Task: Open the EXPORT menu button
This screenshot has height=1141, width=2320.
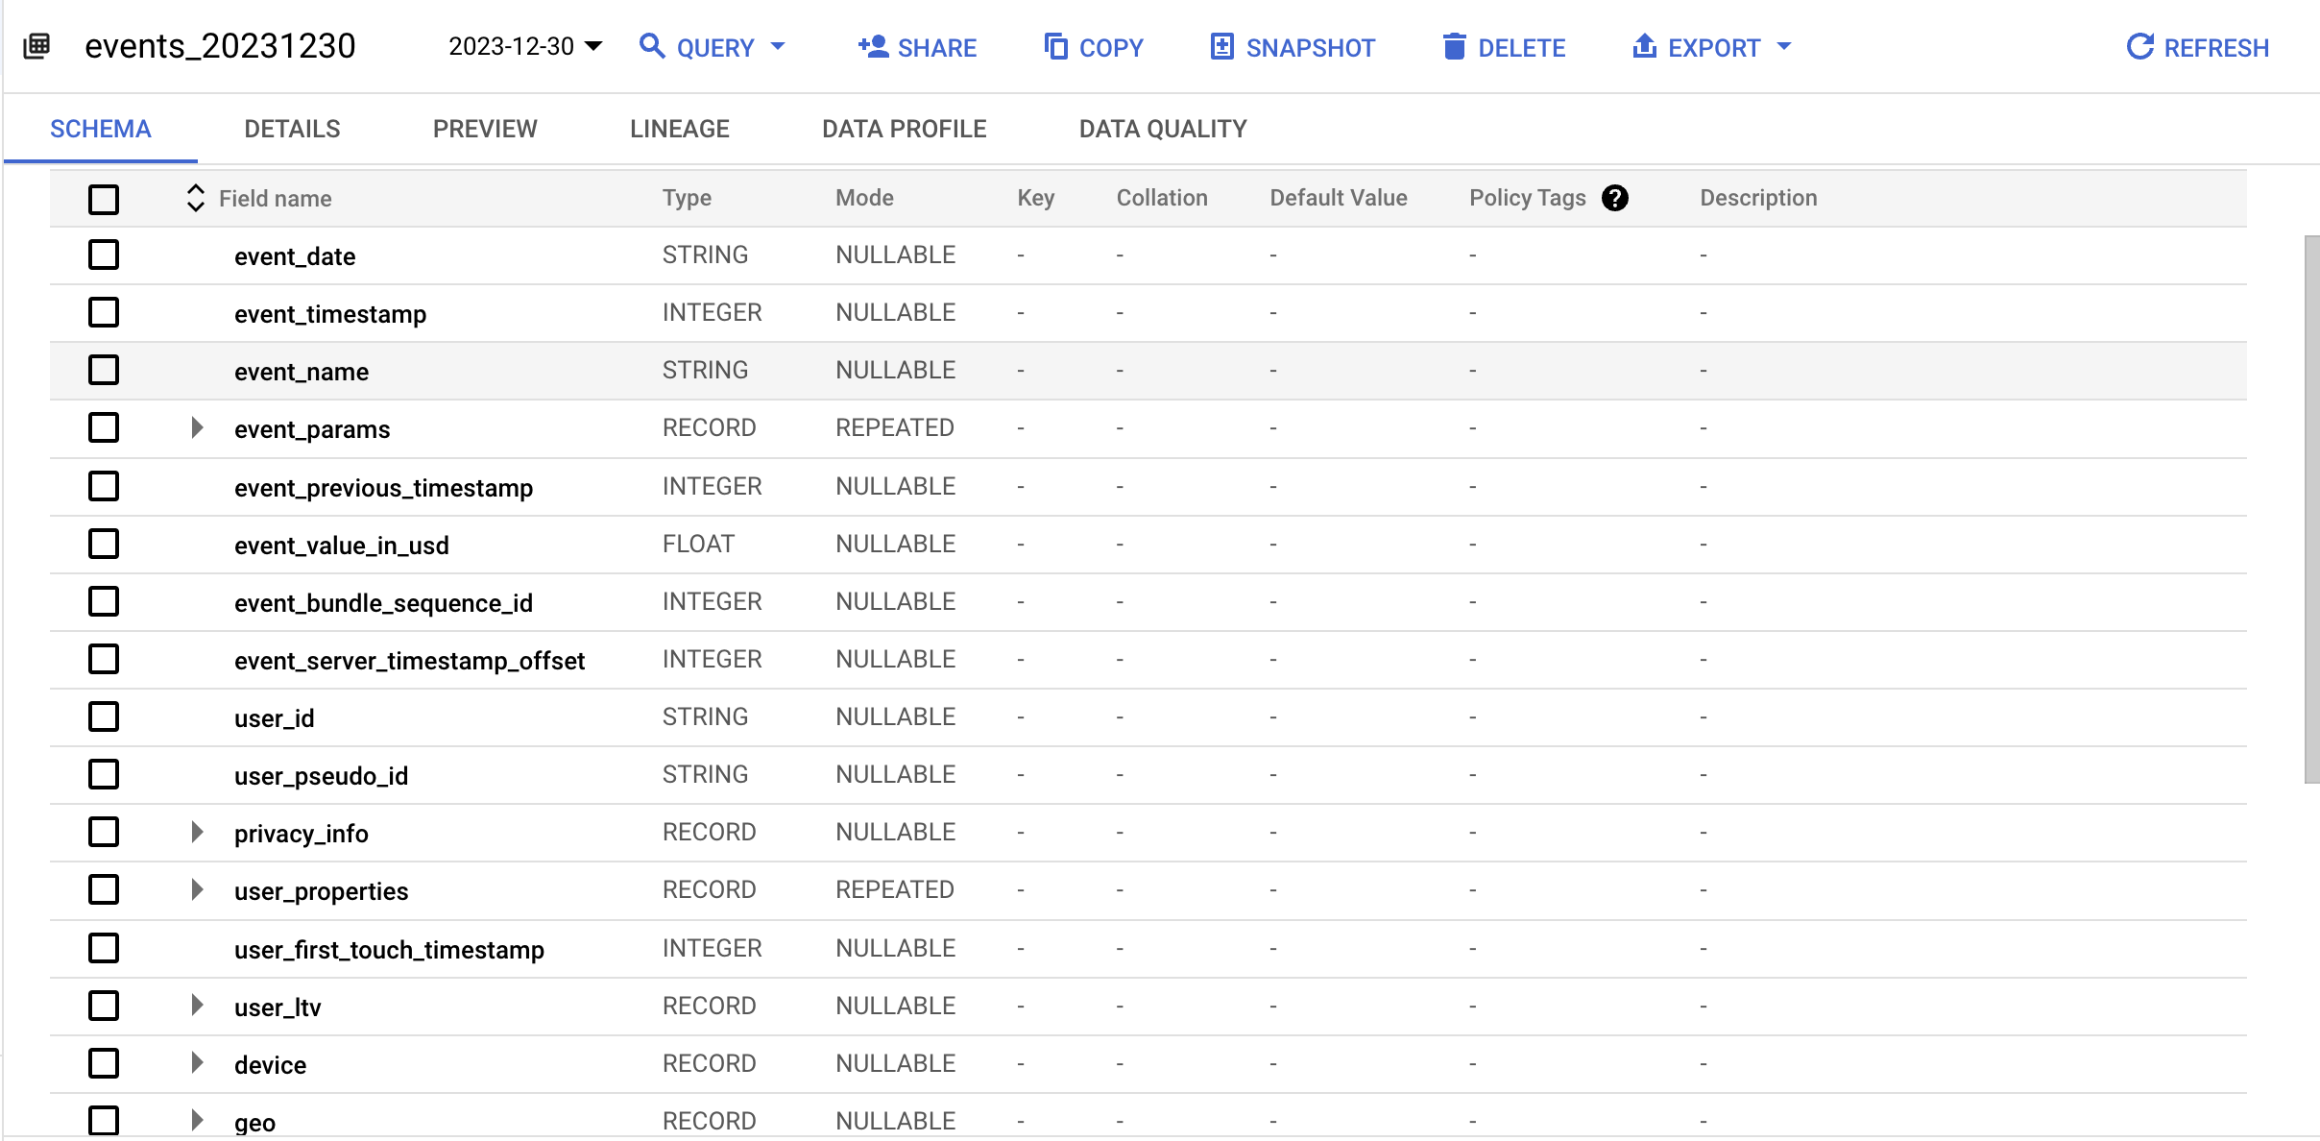Action: click(x=1712, y=47)
